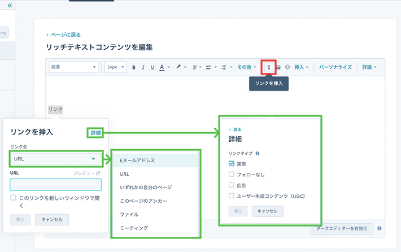Toggle bold formatting in toolbar
This screenshot has width=401, height=252.
pyautogui.click(x=134, y=67)
